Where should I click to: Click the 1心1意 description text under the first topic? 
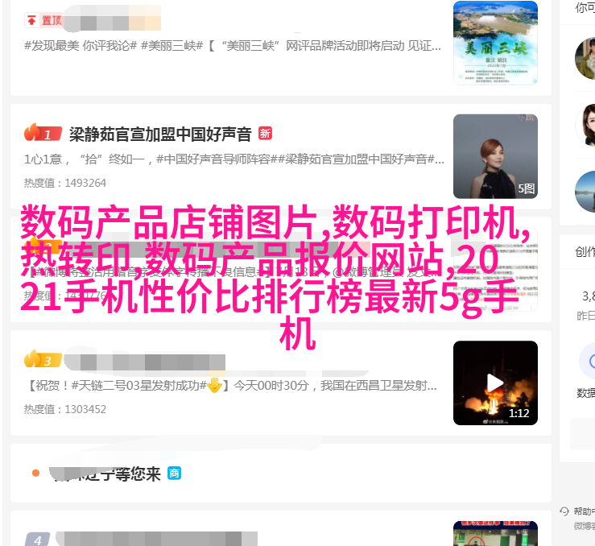pyautogui.click(x=234, y=159)
